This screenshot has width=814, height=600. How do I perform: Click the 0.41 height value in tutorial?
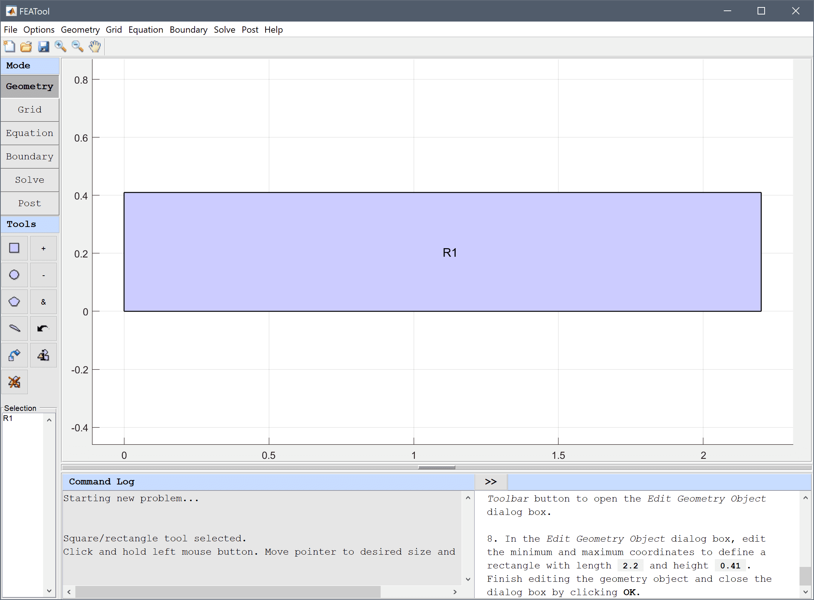pos(730,565)
